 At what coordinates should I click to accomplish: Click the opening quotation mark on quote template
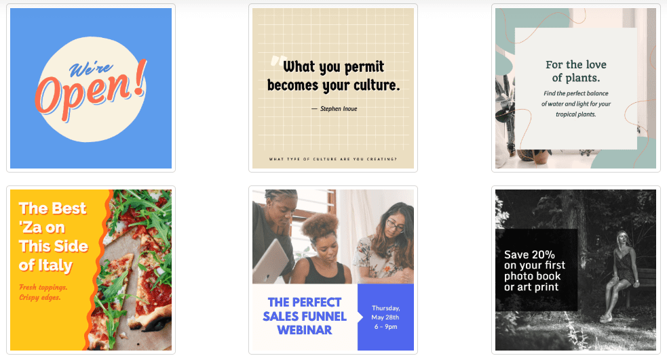pyautogui.click(x=278, y=62)
